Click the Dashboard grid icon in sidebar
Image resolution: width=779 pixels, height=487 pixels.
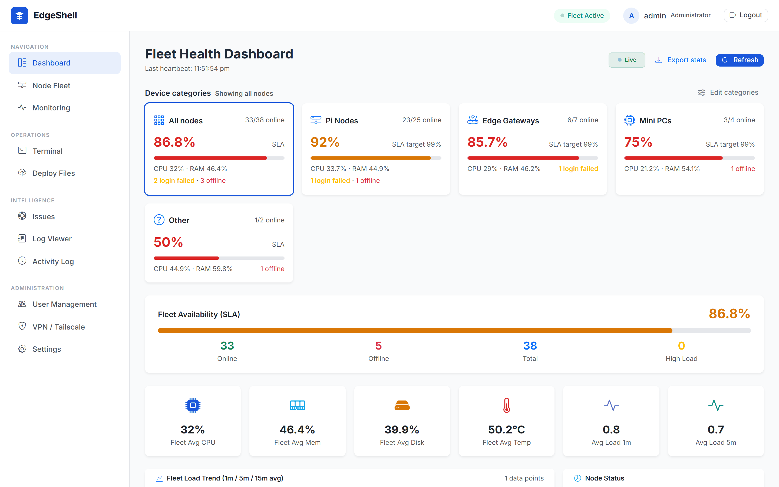22,63
